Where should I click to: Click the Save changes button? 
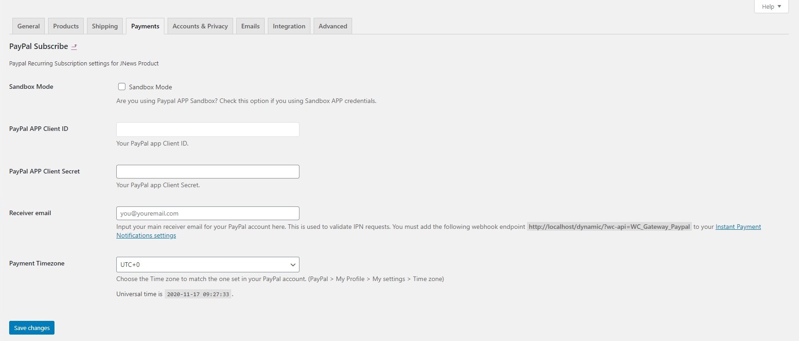pos(32,328)
